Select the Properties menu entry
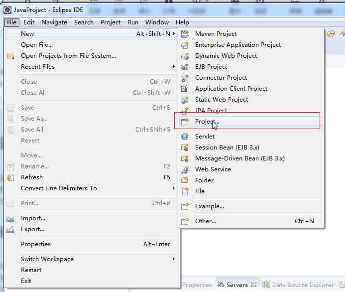 (x=91, y=244)
